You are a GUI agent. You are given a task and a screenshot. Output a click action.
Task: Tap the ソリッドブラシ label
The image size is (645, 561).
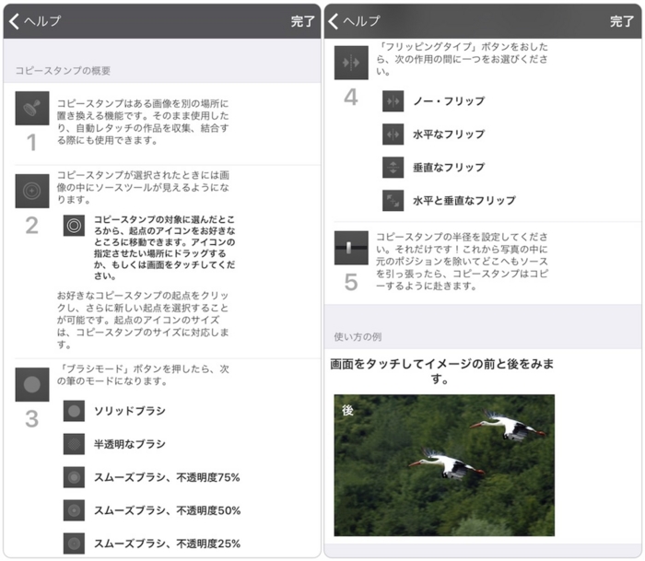(130, 411)
